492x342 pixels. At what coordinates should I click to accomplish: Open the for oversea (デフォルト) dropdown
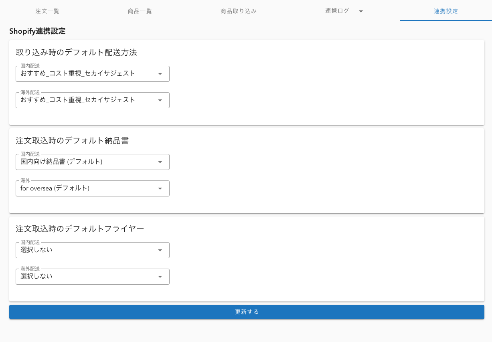point(86,188)
